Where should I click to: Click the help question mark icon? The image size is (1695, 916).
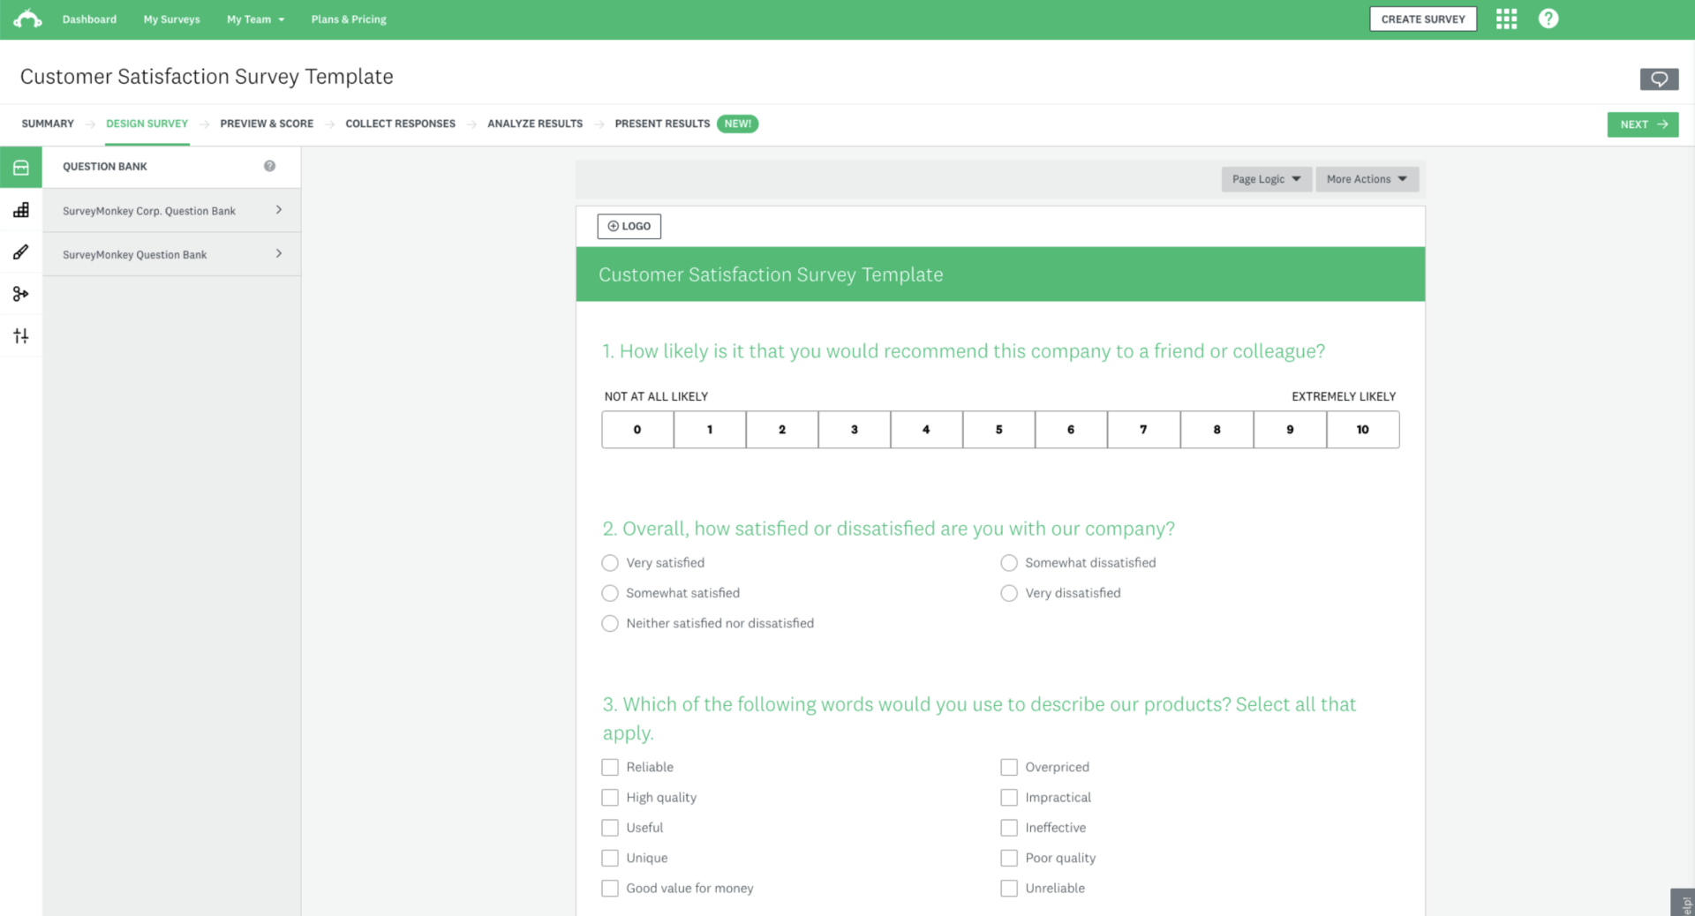coord(1548,19)
